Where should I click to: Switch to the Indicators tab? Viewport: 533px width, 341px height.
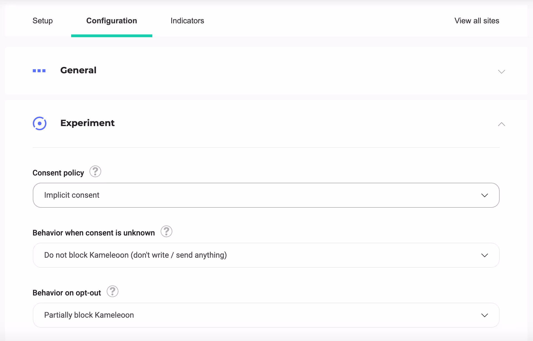[x=187, y=21]
